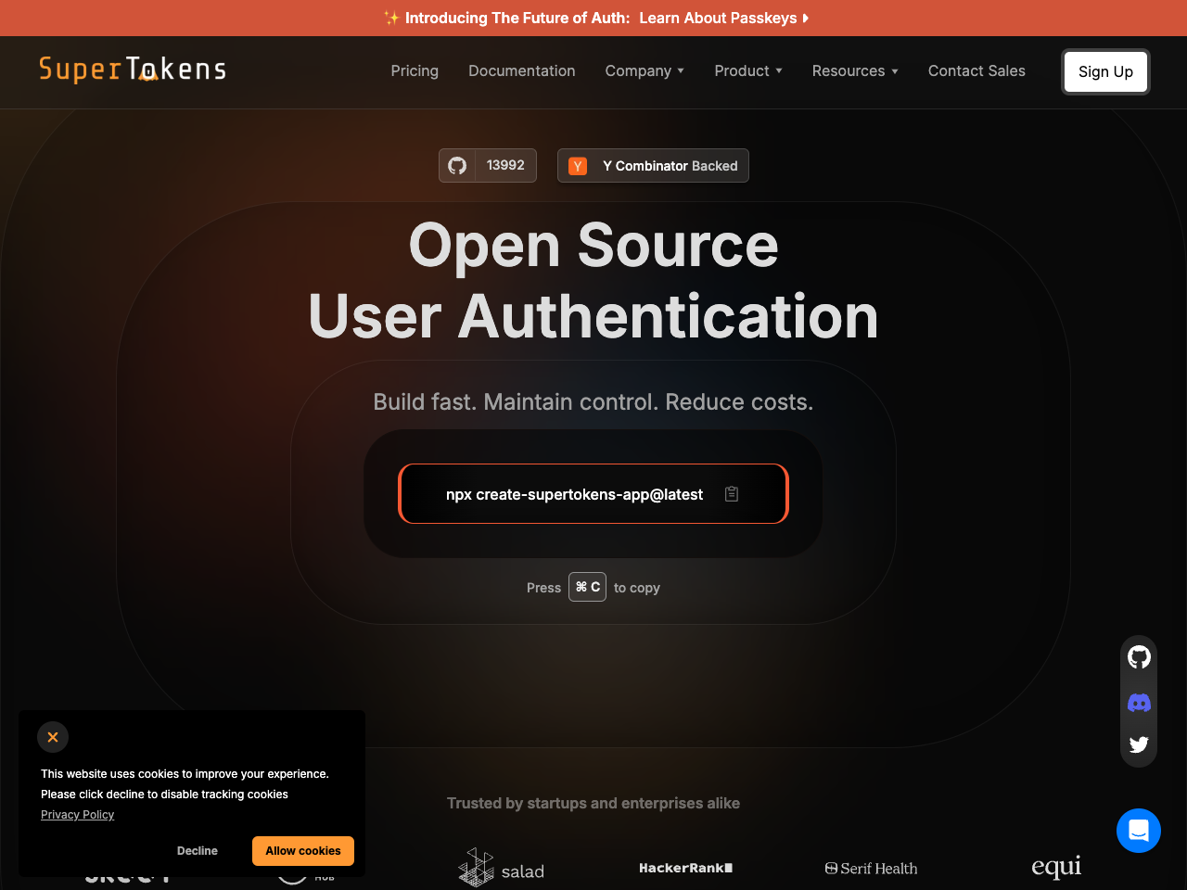The height and width of the screenshot is (890, 1187).
Task: Click the Sign Up button
Action: [1105, 71]
